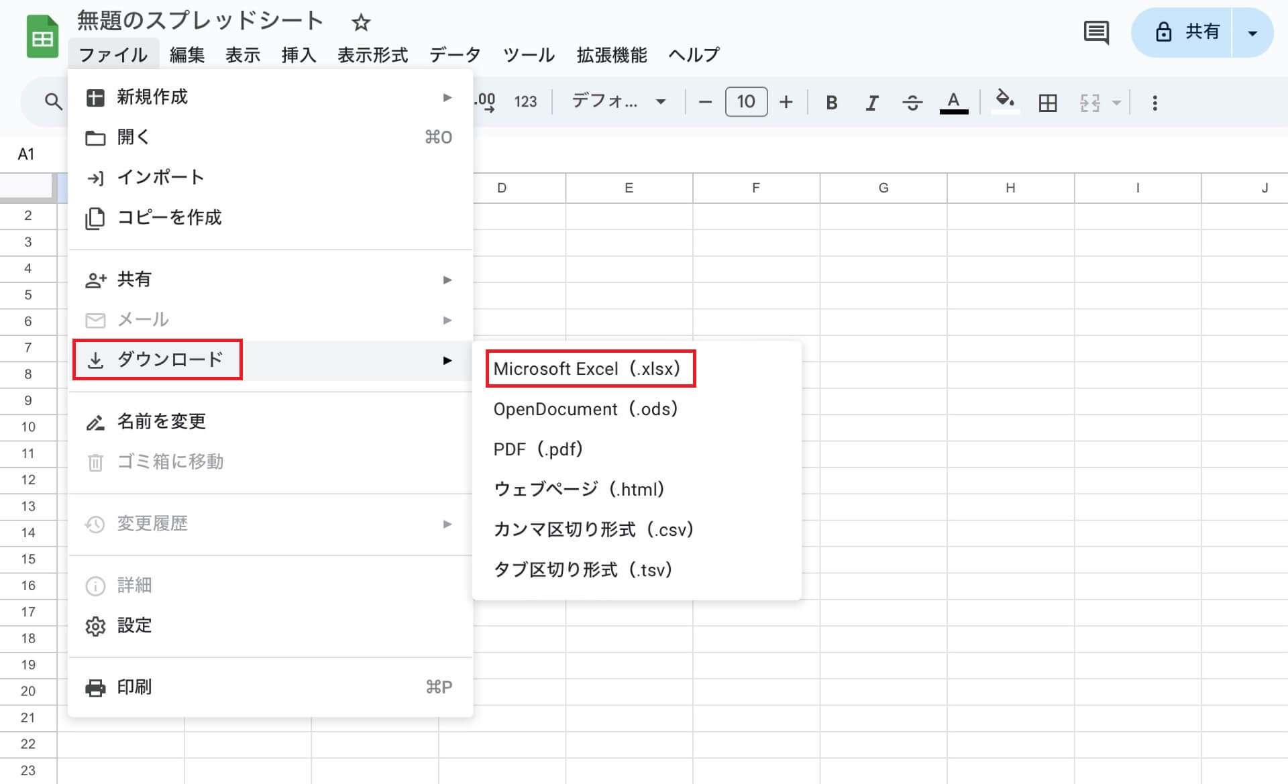Screen dimensions: 1288x784
Task: Open the default font dropdown
Action: coord(618,102)
